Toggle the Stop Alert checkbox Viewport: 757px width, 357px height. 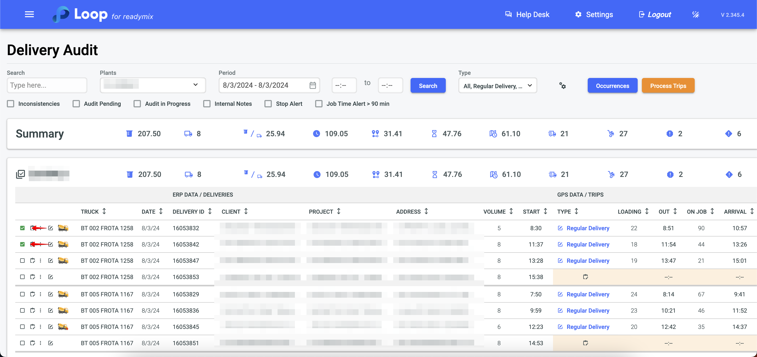point(268,104)
